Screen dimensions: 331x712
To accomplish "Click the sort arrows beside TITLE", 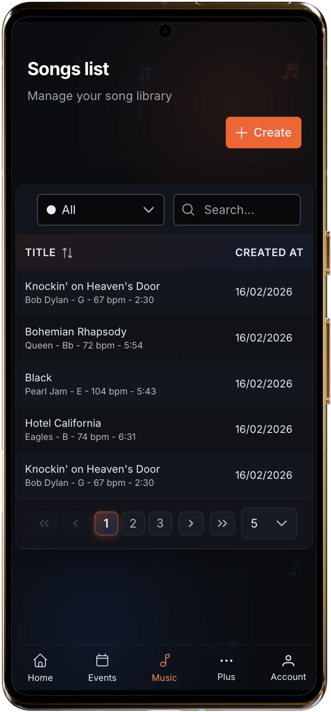I will (67, 253).
